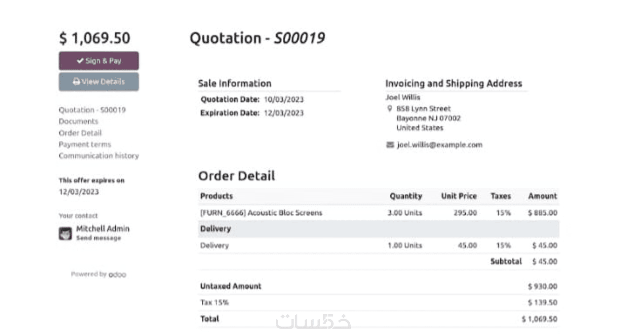627x336 pixels.
Task: Click the Odoo logo in sidebar
Action: click(x=117, y=275)
